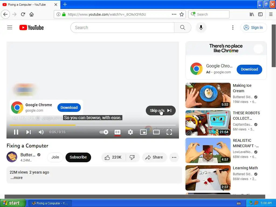Click the Learning Math title link

[245, 168]
